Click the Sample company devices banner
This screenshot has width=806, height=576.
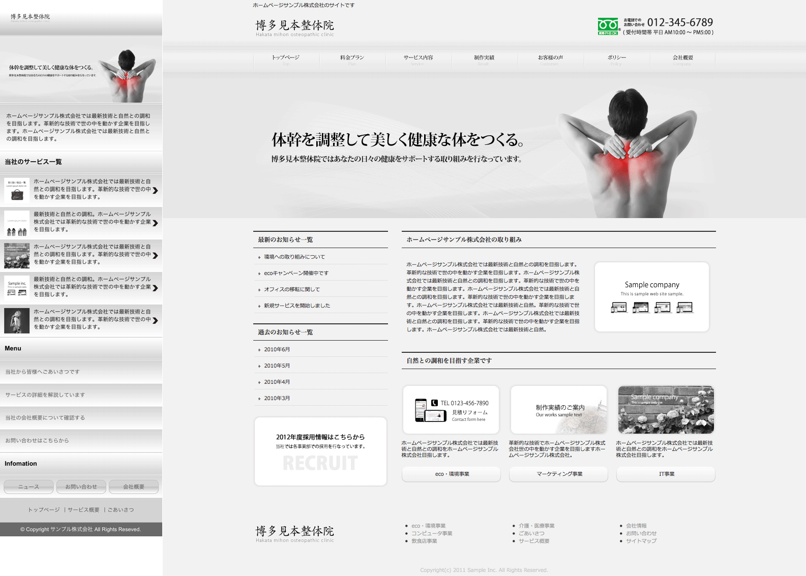pyautogui.click(x=651, y=297)
